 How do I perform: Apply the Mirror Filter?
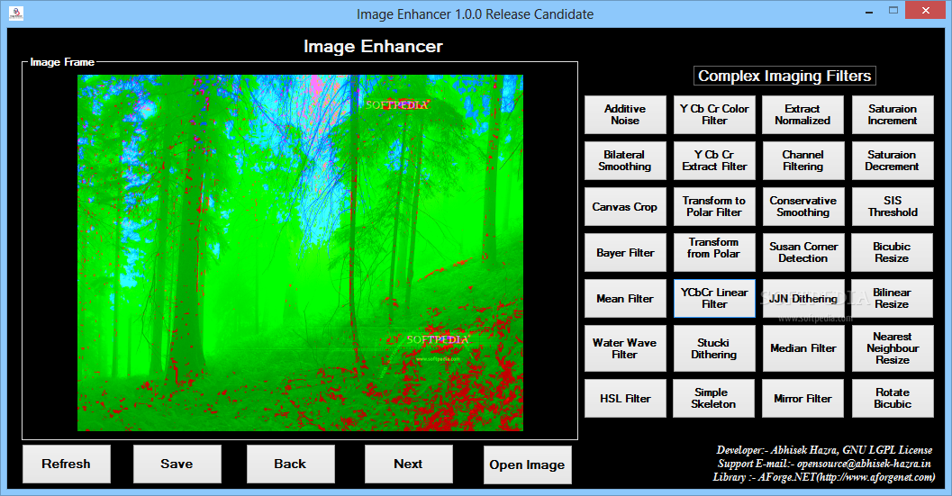(802, 398)
